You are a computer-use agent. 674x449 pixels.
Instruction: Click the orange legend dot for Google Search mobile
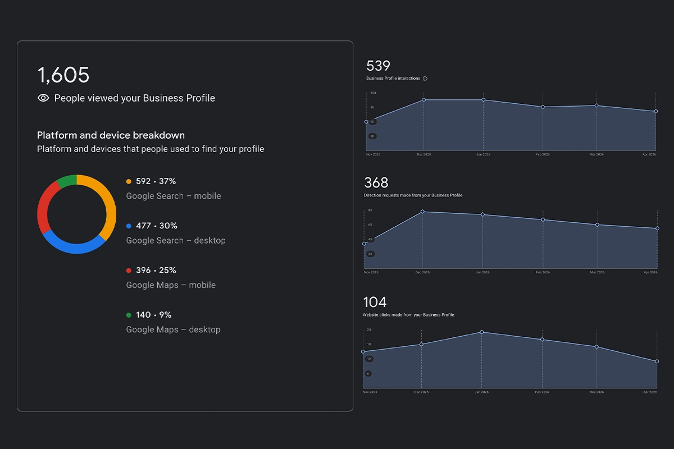(129, 181)
